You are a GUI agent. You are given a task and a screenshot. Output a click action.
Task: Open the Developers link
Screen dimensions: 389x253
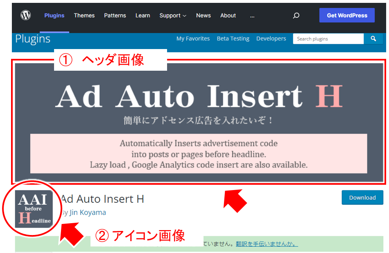(271, 38)
